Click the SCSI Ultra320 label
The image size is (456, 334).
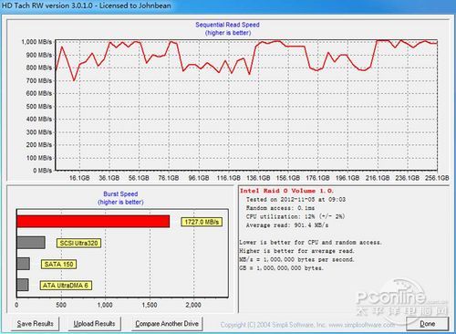coord(78,243)
